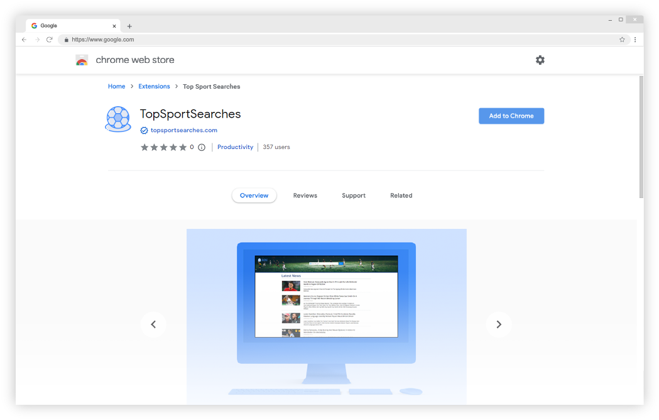The image size is (659, 420).
Task: Click the rating info icon
Action: tap(202, 147)
